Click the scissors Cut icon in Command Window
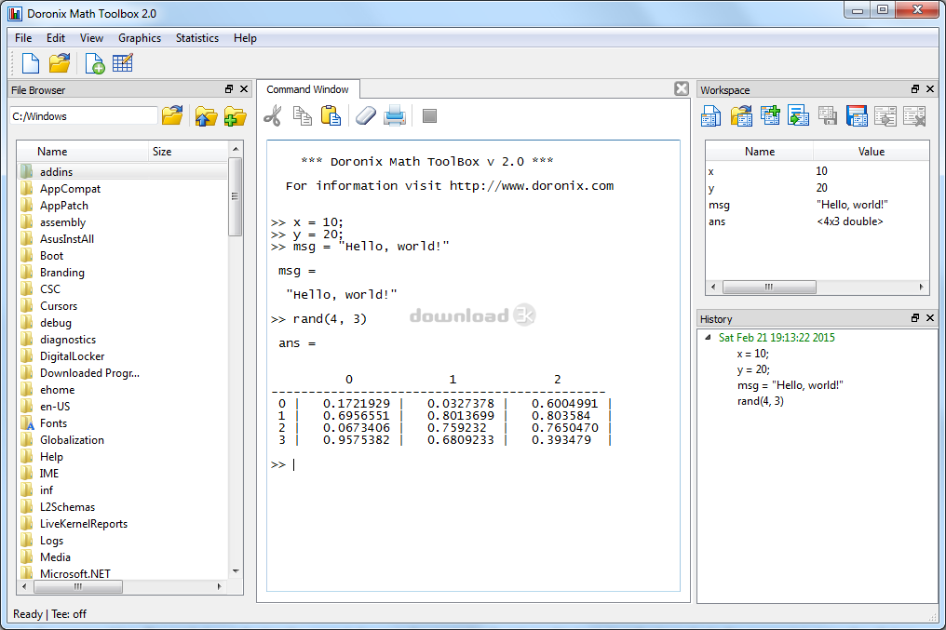The height and width of the screenshot is (630, 946). pyautogui.click(x=273, y=115)
